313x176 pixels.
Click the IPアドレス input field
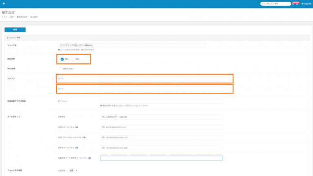161,101
